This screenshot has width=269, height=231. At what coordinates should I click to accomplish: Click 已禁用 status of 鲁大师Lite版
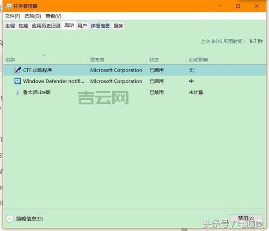click(156, 92)
